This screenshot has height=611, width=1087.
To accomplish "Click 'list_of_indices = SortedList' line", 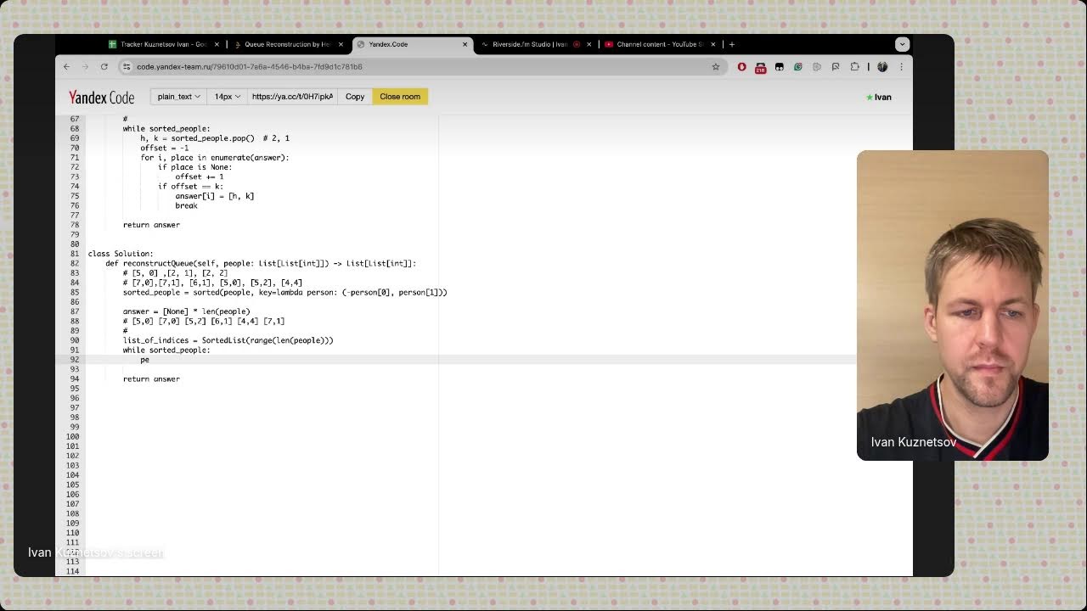I will tap(228, 340).
